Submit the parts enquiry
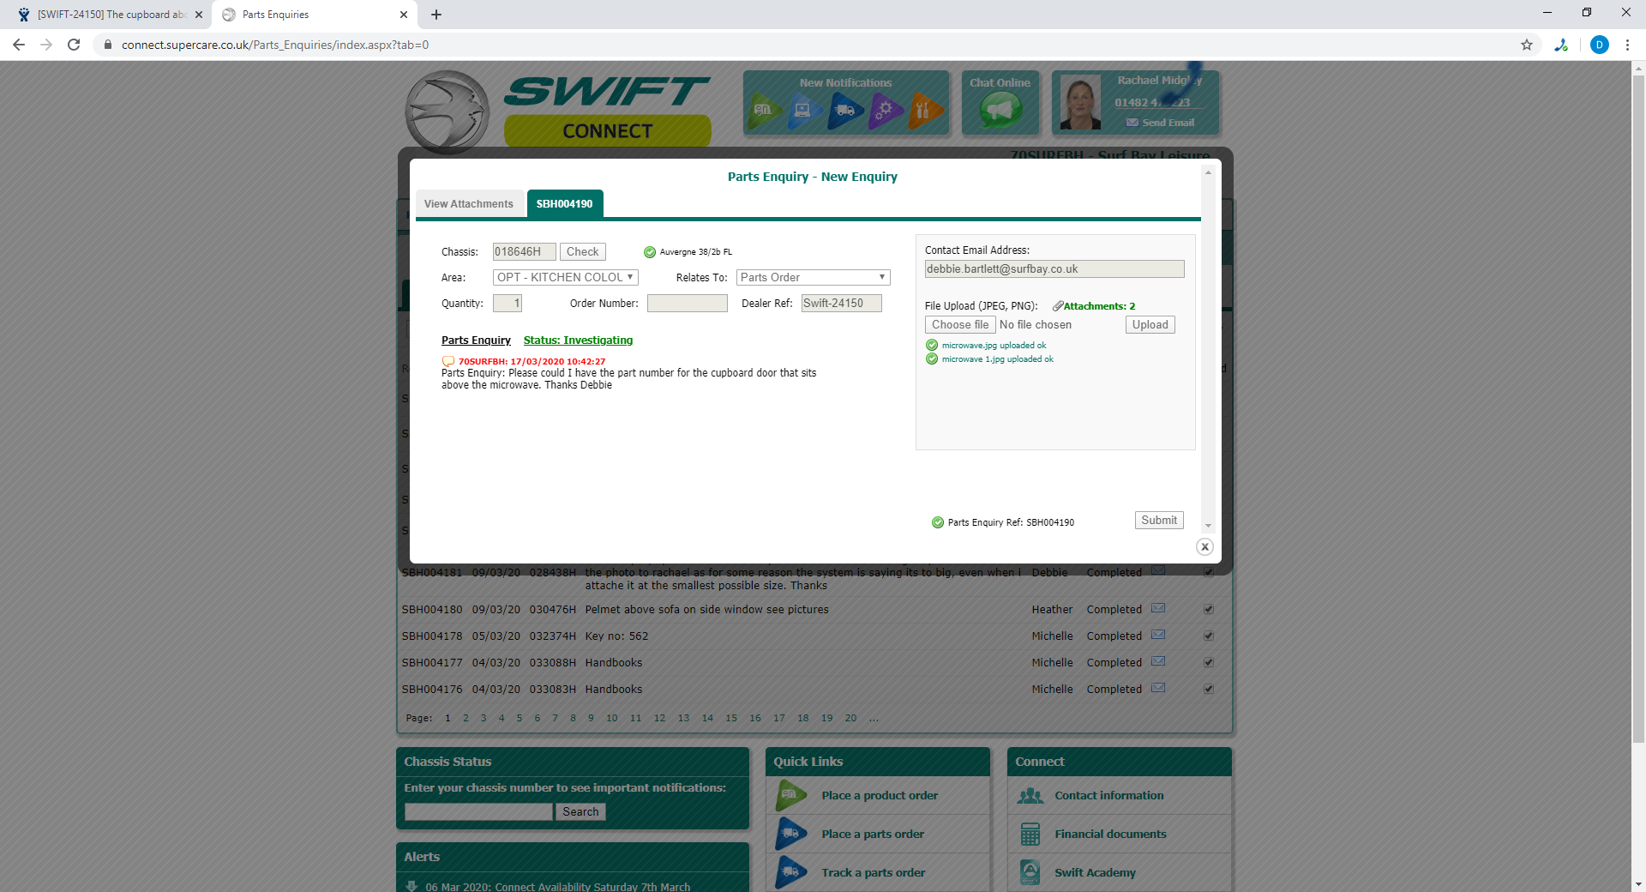1646x892 pixels. [x=1159, y=520]
